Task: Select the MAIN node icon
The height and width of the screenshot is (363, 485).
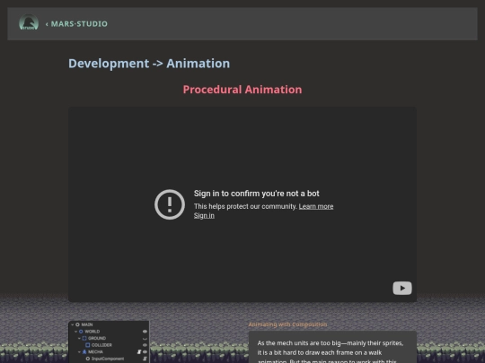Action: click(x=77, y=324)
